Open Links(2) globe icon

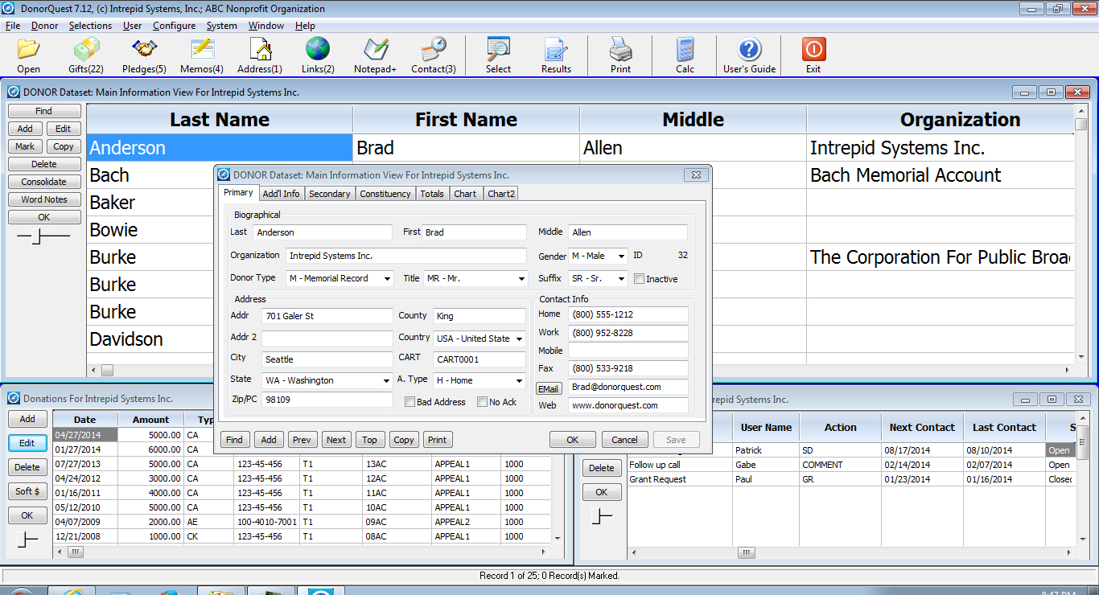pyautogui.click(x=318, y=50)
